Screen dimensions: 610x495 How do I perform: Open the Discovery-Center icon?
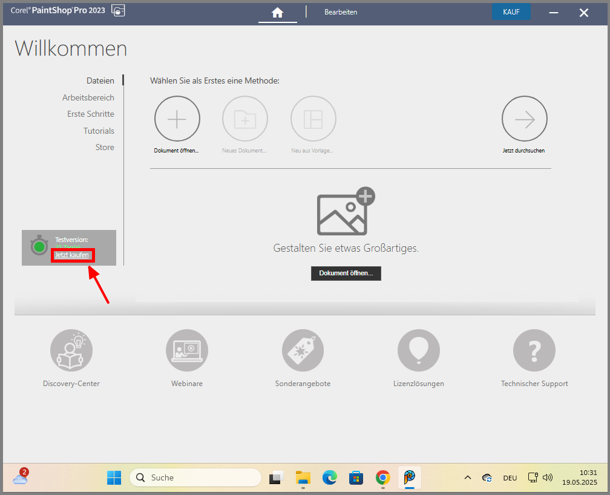click(71, 350)
